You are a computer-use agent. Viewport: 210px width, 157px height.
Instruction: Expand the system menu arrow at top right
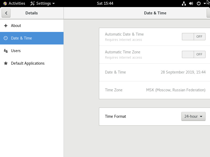click(205, 3)
